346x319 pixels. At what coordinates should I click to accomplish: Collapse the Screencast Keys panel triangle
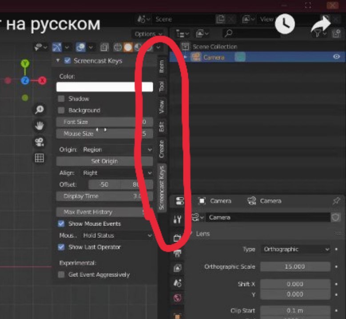(x=58, y=60)
